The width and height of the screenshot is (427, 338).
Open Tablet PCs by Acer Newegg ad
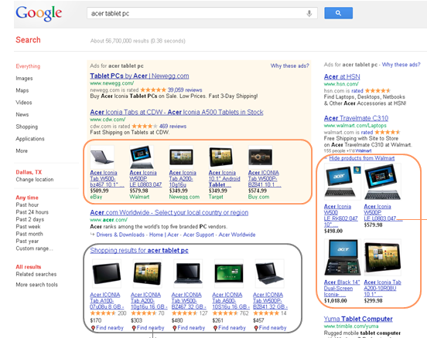[x=139, y=76]
